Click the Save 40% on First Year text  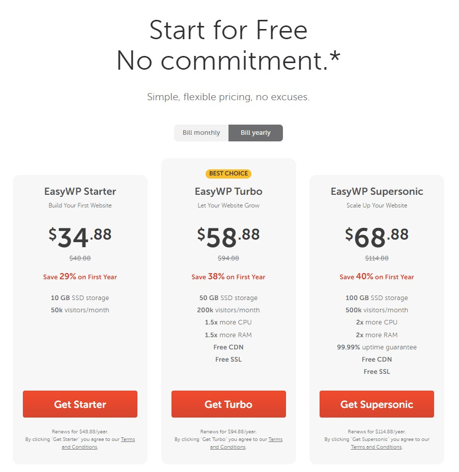tap(377, 277)
